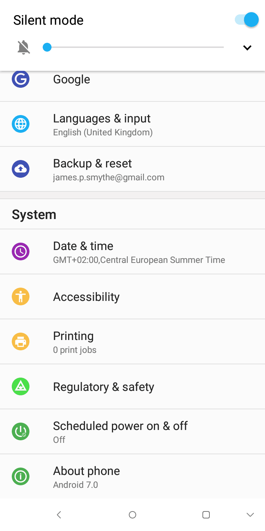Viewport: 265px width, 531px height.
Task: Tap the Google account icon
Action: (21, 79)
